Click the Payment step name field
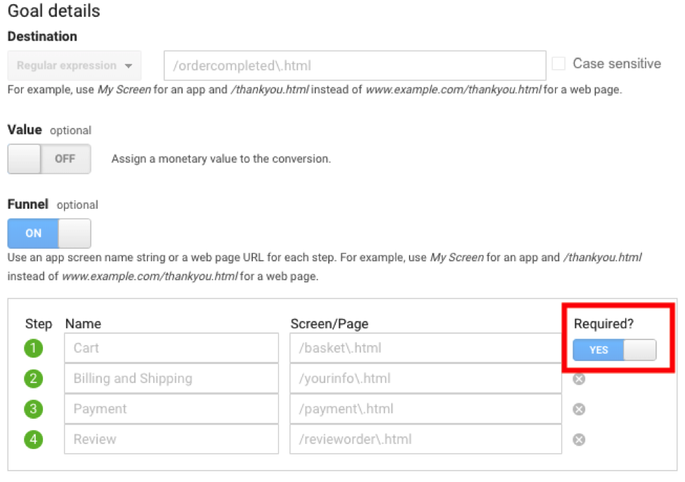 [x=171, y=409]
